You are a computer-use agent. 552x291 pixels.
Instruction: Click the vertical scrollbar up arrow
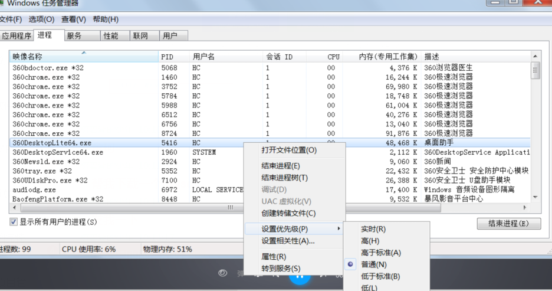click(x=535, y=56)
